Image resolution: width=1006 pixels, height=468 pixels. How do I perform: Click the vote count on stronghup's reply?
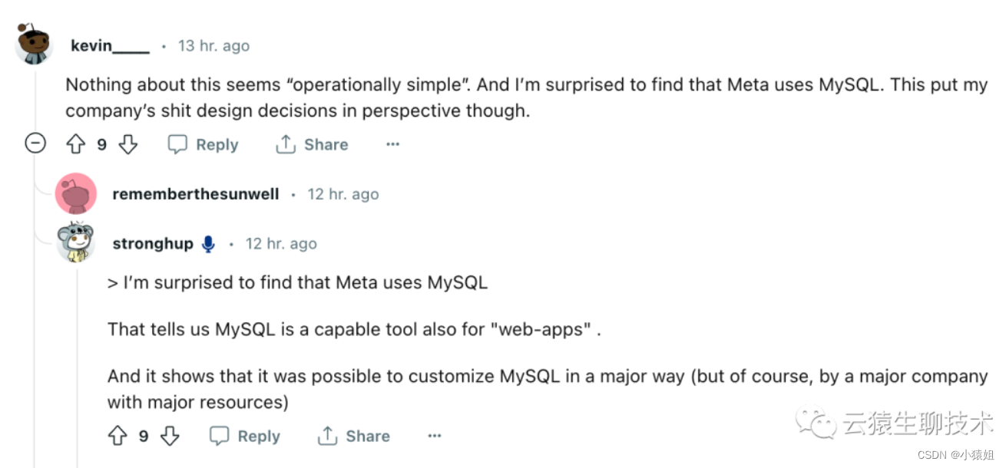pos(144,436)
